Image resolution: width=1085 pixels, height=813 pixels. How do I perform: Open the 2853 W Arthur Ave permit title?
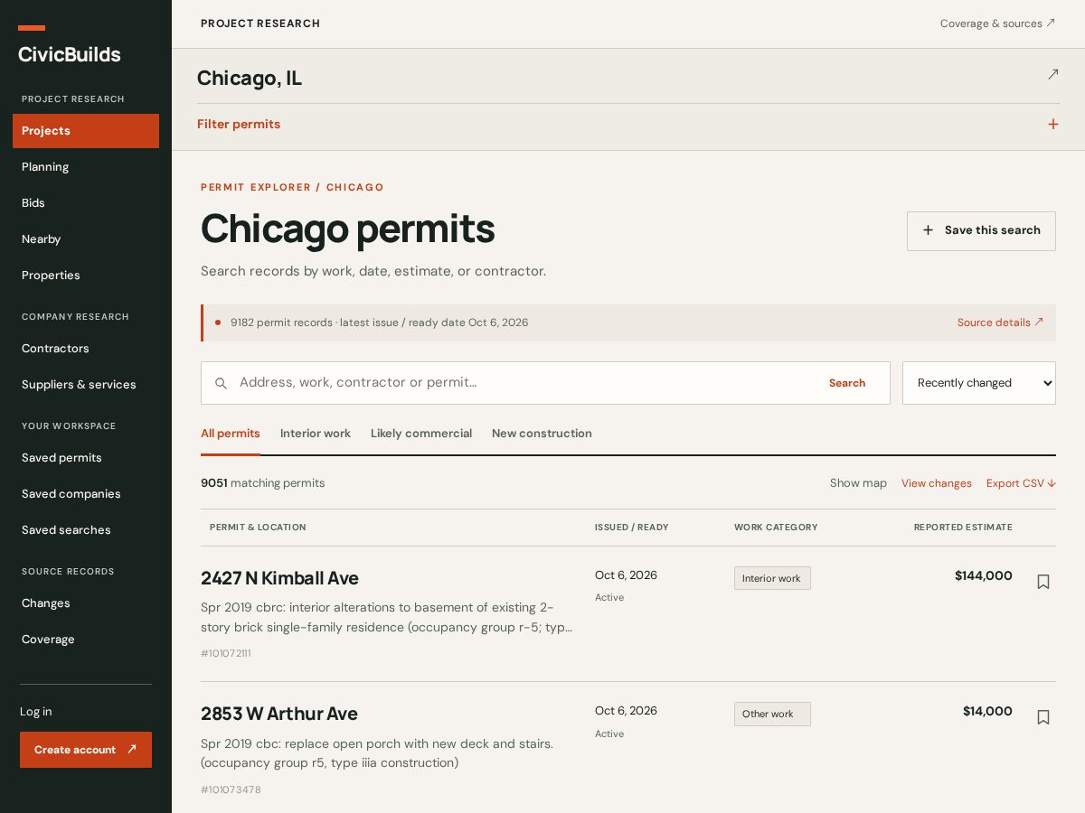(x=279, y=714)
